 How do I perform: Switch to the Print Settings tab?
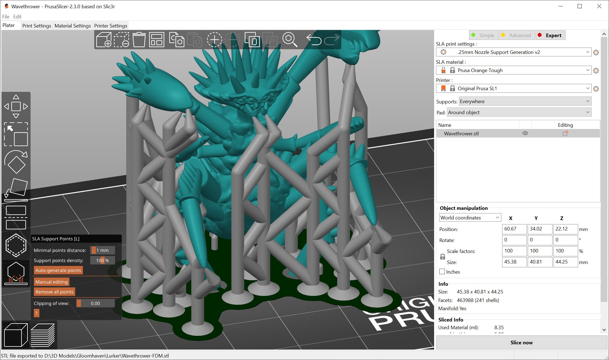point(37,26)
